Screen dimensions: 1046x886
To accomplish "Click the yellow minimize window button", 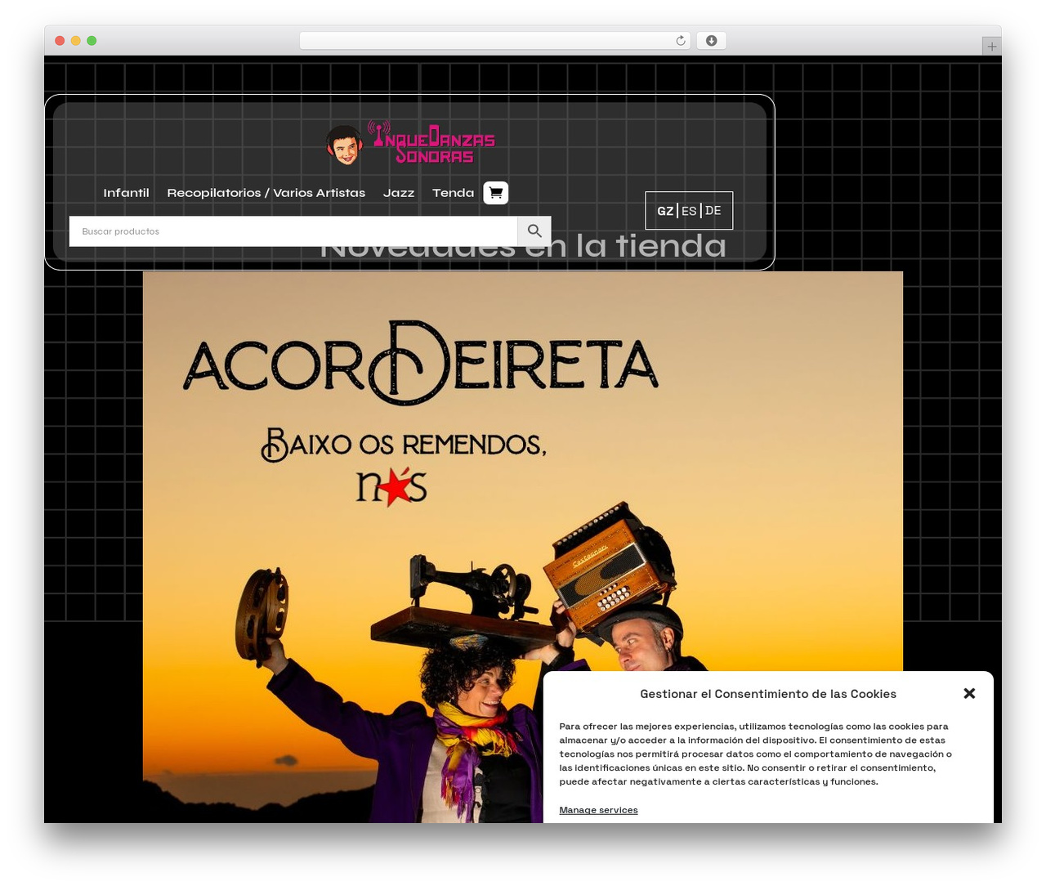I will [x=76, y=41].
